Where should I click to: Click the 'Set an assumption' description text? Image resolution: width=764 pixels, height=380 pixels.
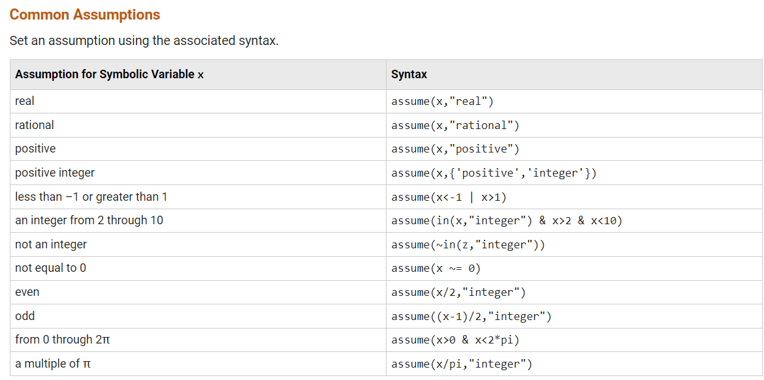(x=144, y=40)
